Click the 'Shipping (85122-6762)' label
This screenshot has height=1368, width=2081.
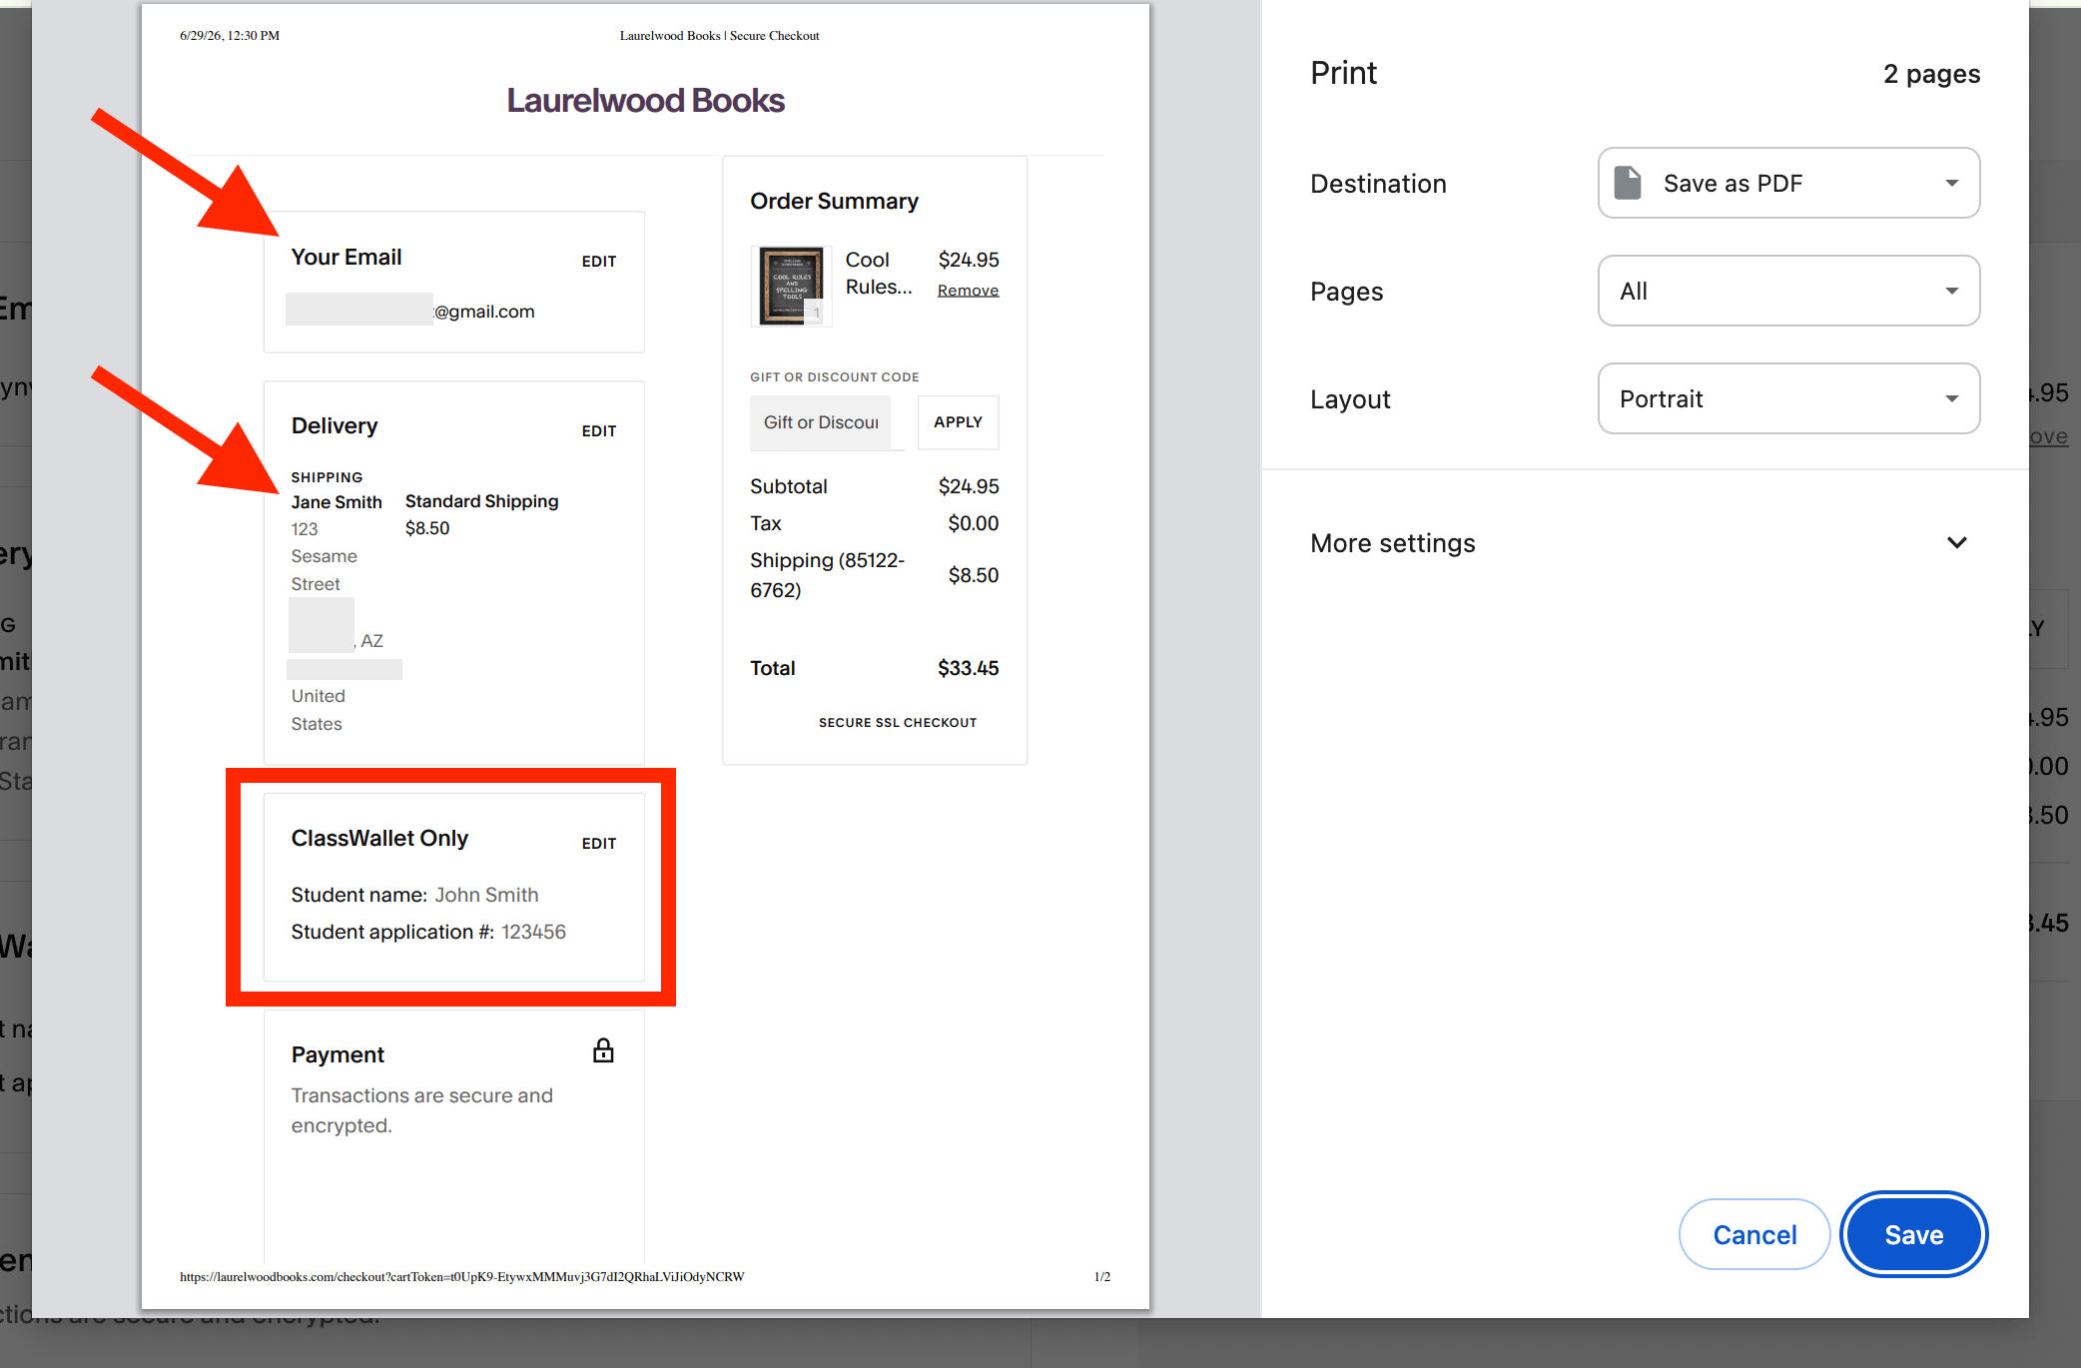pos(827,575)
